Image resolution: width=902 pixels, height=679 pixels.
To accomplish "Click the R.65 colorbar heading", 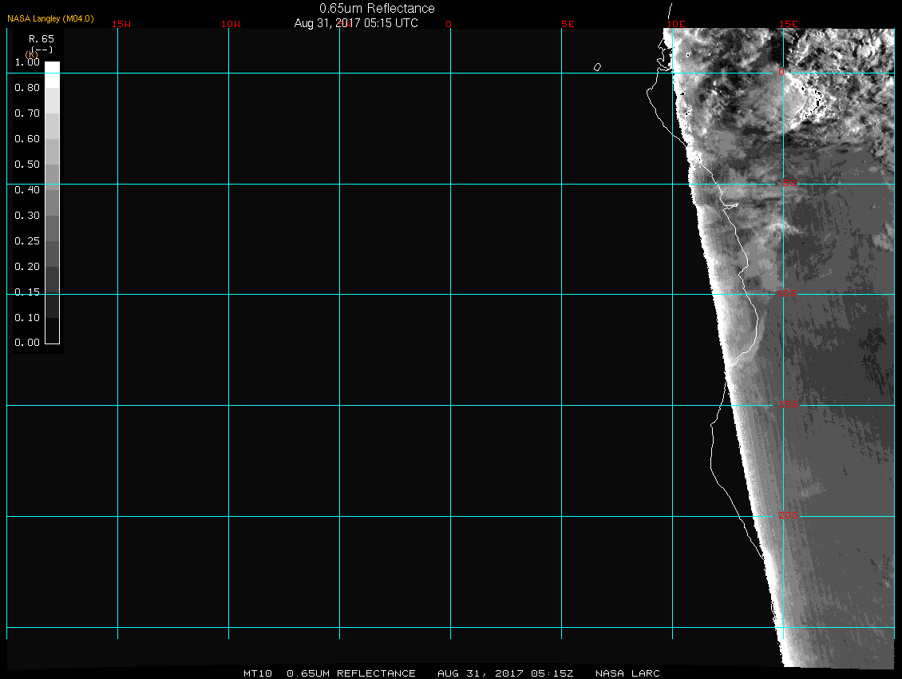I will point(40,38).
